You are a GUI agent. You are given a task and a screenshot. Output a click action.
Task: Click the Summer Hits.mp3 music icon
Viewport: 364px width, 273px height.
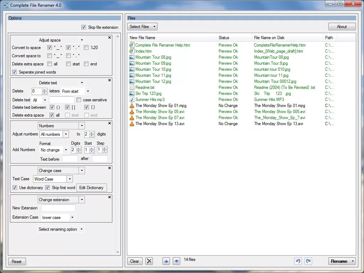click(x=132, y=100)
